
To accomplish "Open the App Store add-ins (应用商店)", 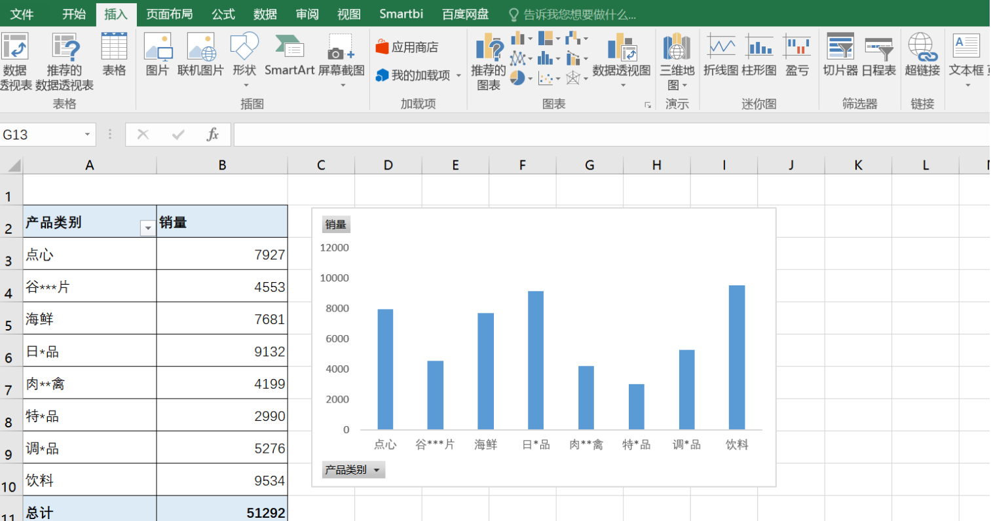I will point(407,47).
